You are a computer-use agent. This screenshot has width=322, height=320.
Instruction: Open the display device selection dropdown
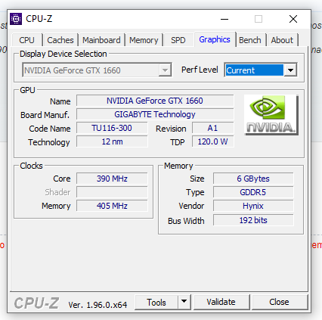click(x=97, y=70)
